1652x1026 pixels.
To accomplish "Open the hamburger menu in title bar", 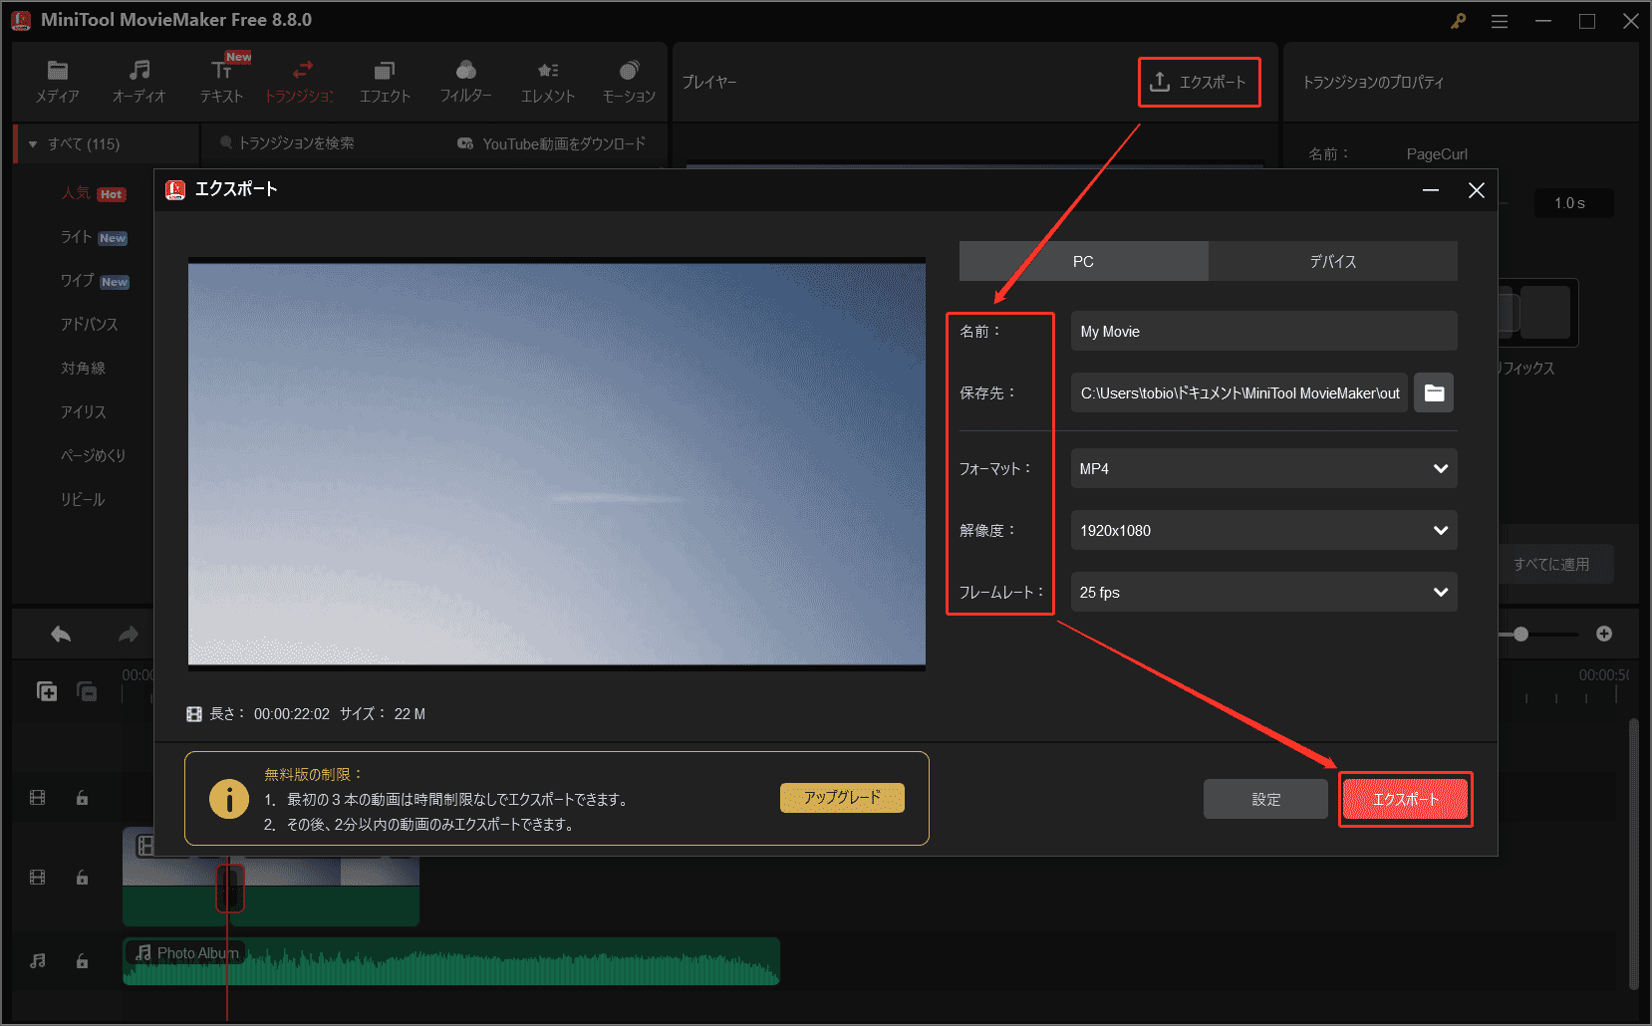I will (1500, 21).
